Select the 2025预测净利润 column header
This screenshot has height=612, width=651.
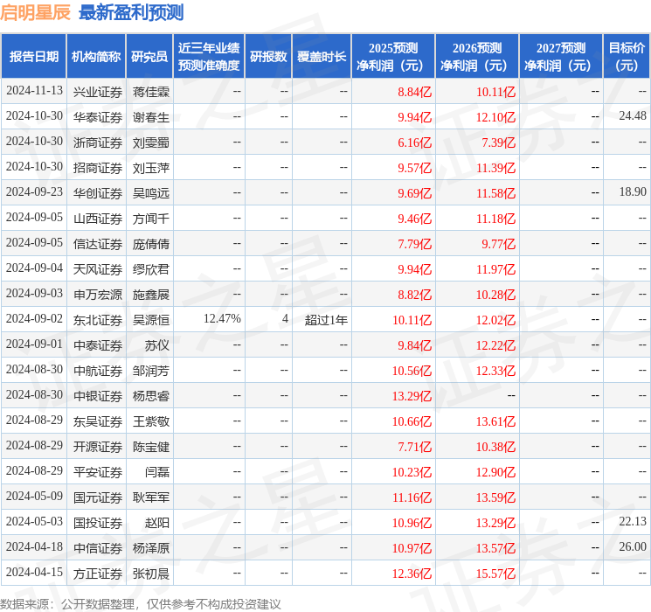393,56
